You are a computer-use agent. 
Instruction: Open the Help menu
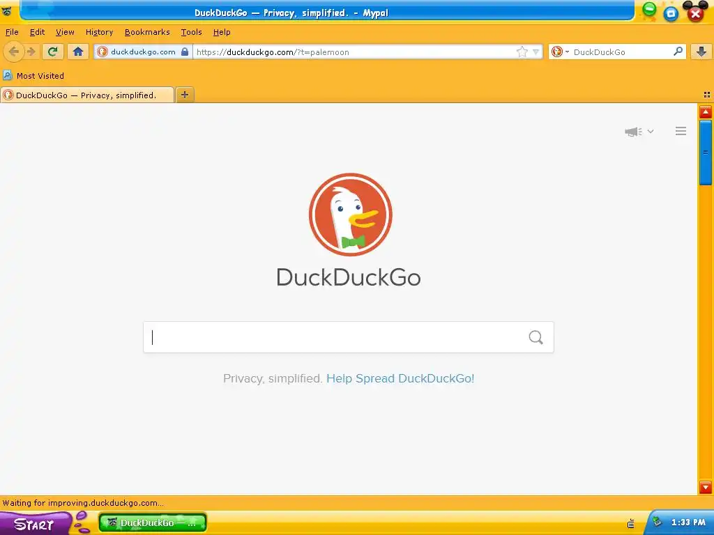click(x=222, y=32)
